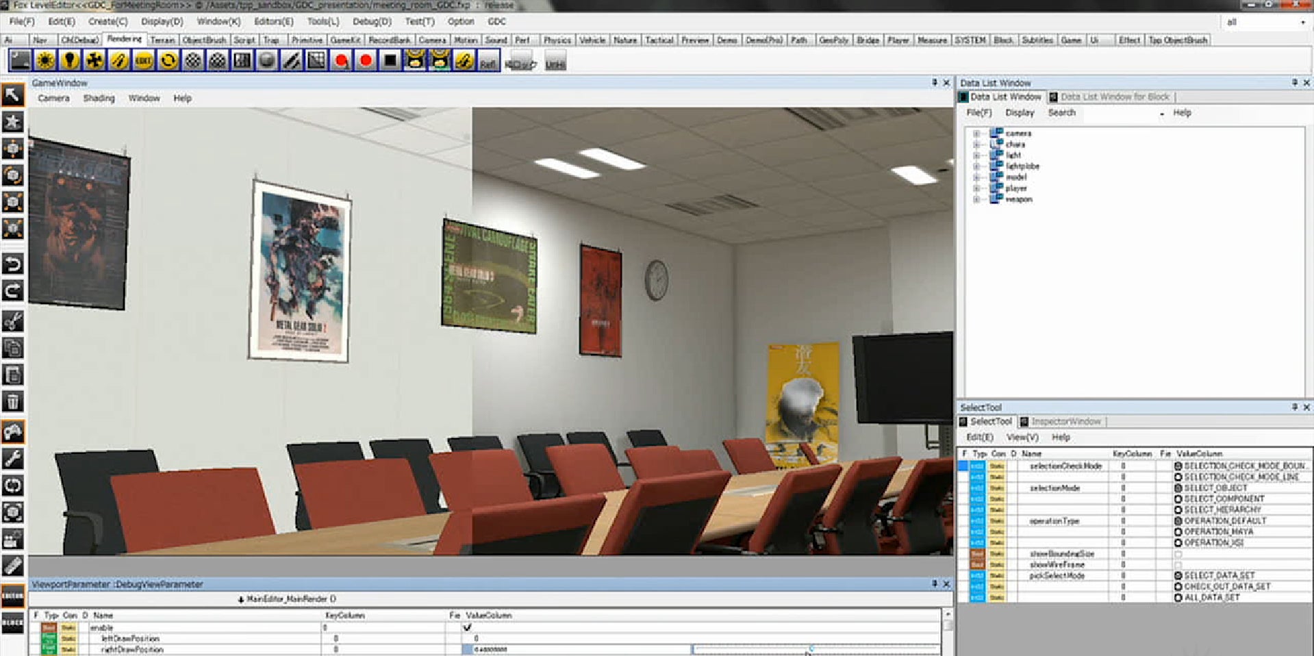The height and width of the screenshot is (656, 1314).
Task: Choose the OPERATION_MAYA radio option
Action: coord(1178,532)
